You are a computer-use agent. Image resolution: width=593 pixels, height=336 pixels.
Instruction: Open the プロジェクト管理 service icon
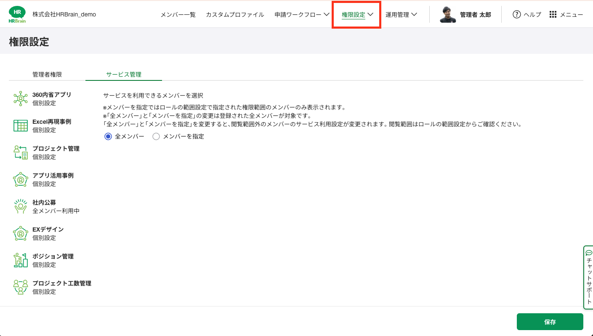point(20,152)
